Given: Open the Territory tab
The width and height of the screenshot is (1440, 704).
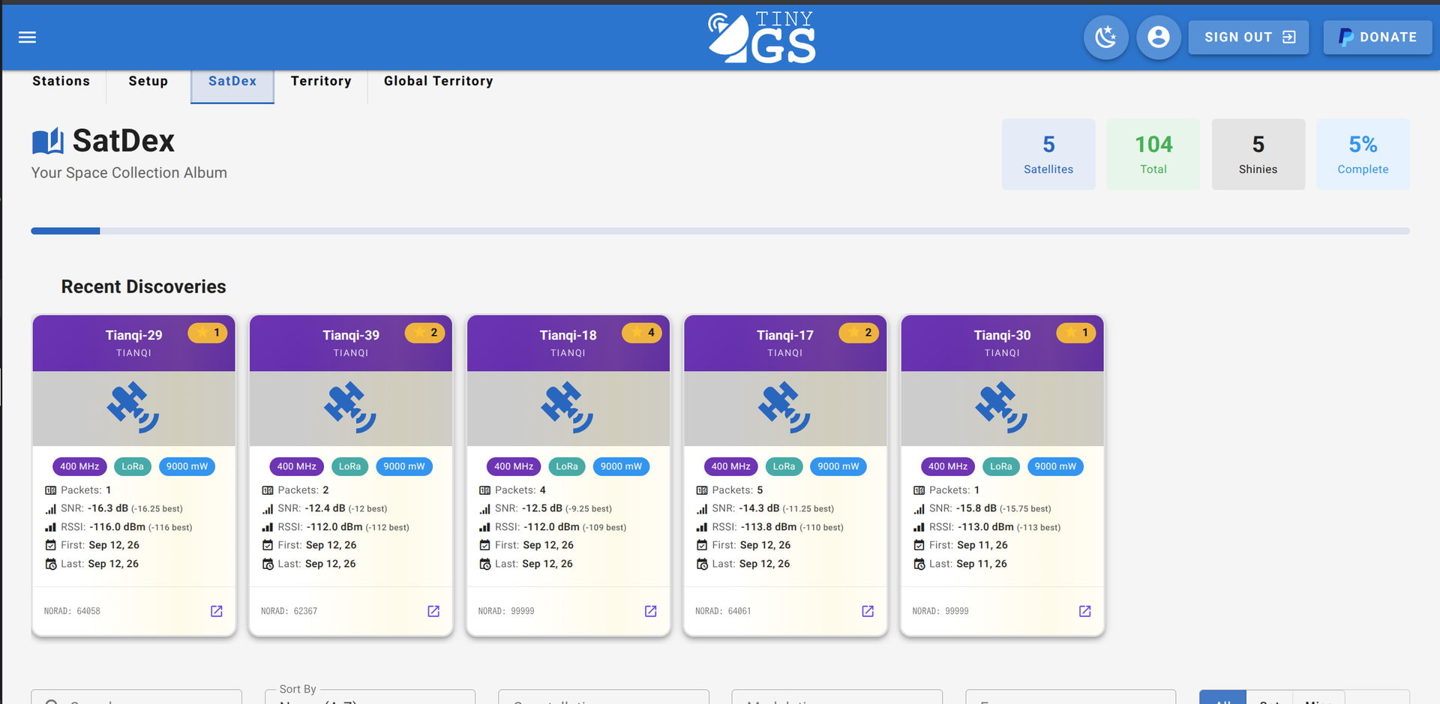Looking at the screenshot, I should point(321,81).
